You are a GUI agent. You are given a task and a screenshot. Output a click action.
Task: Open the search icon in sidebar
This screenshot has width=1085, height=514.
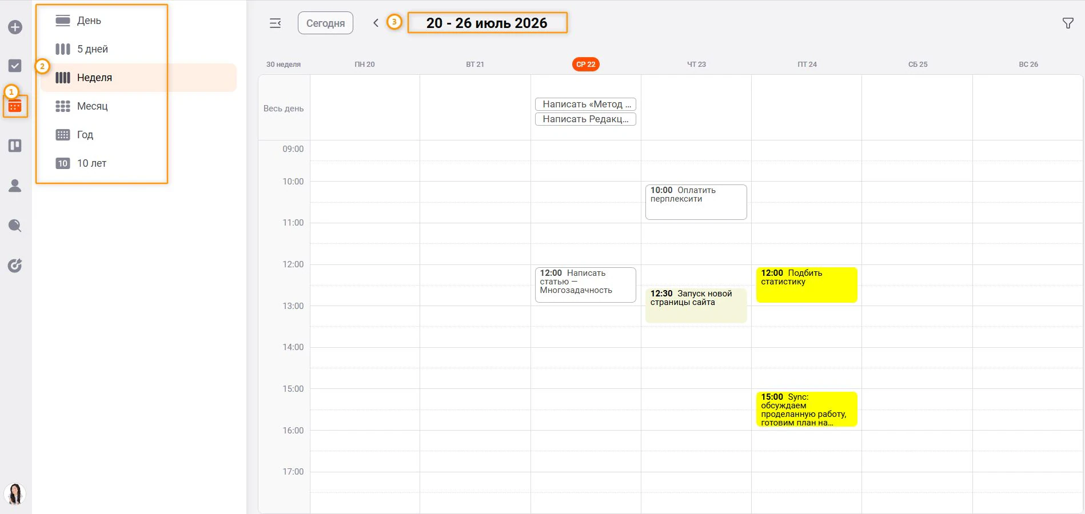click(15, 226)
